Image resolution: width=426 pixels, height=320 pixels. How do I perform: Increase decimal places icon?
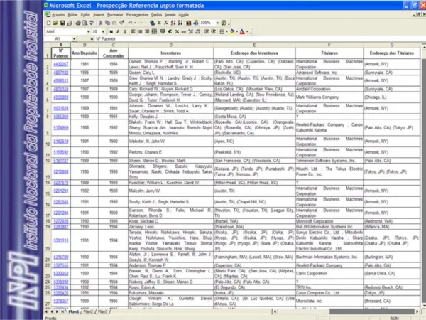click(191, 32)
